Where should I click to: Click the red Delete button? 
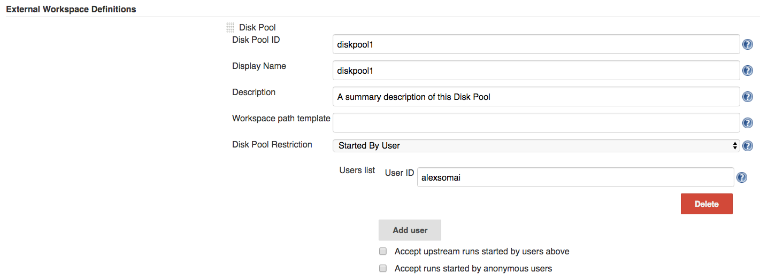pyautogui.click(x=706, y=204)
